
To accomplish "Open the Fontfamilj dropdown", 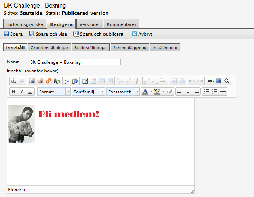I will pos(88,92).
